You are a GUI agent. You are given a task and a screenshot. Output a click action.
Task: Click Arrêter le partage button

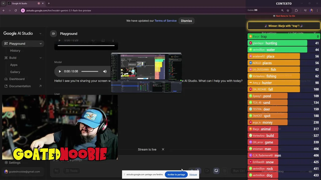[x=176, y=174]
